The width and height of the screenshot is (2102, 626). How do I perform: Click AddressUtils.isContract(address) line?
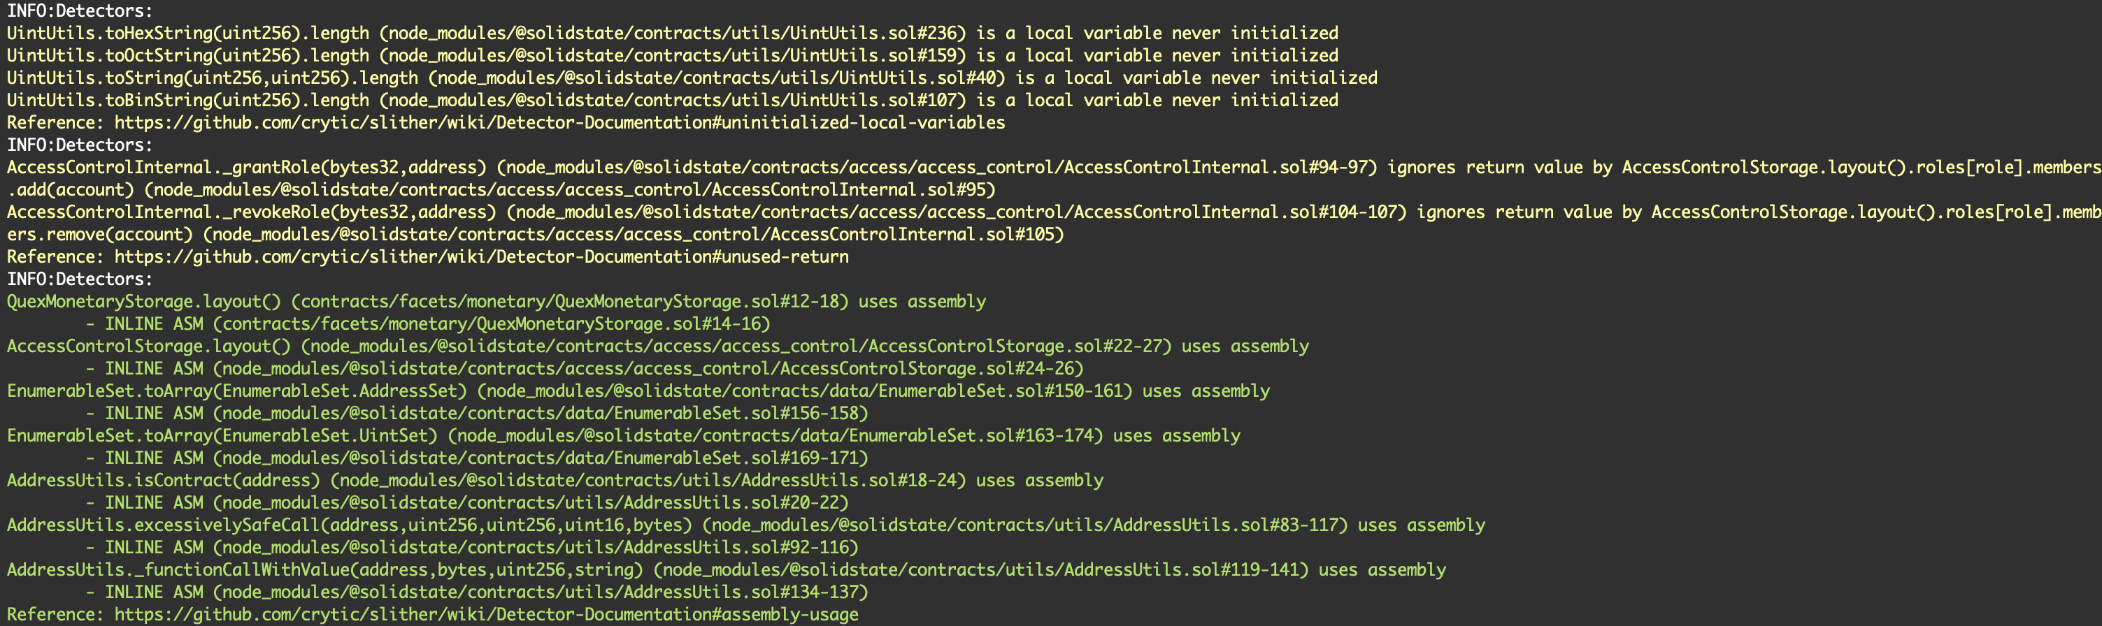point(555,481)
